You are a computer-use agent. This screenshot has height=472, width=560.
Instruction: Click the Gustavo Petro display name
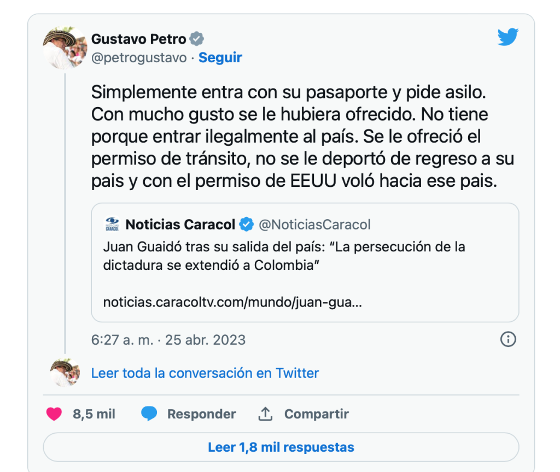(139, 39)
